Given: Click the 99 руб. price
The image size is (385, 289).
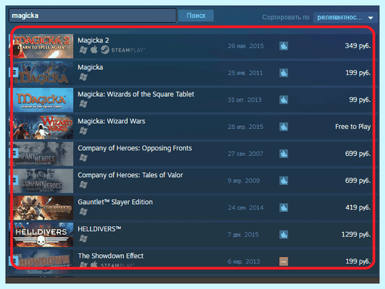Looking at the screenshot, I should (x=360, y=100).
